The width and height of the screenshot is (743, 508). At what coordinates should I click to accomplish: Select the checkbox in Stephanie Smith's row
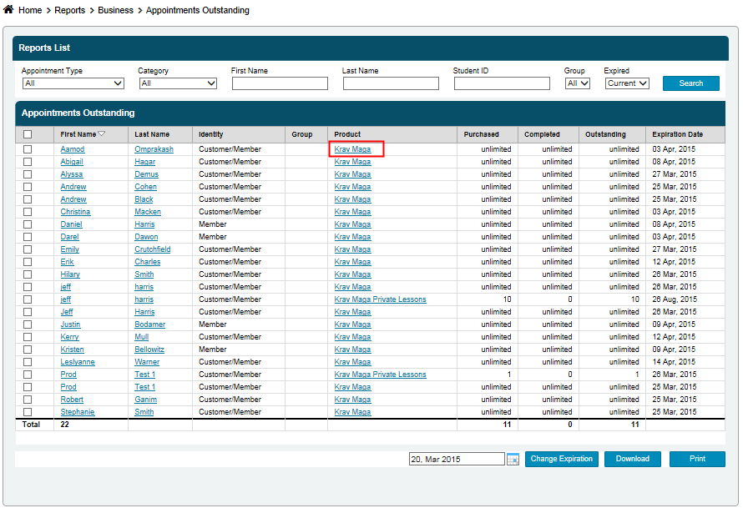28,412
